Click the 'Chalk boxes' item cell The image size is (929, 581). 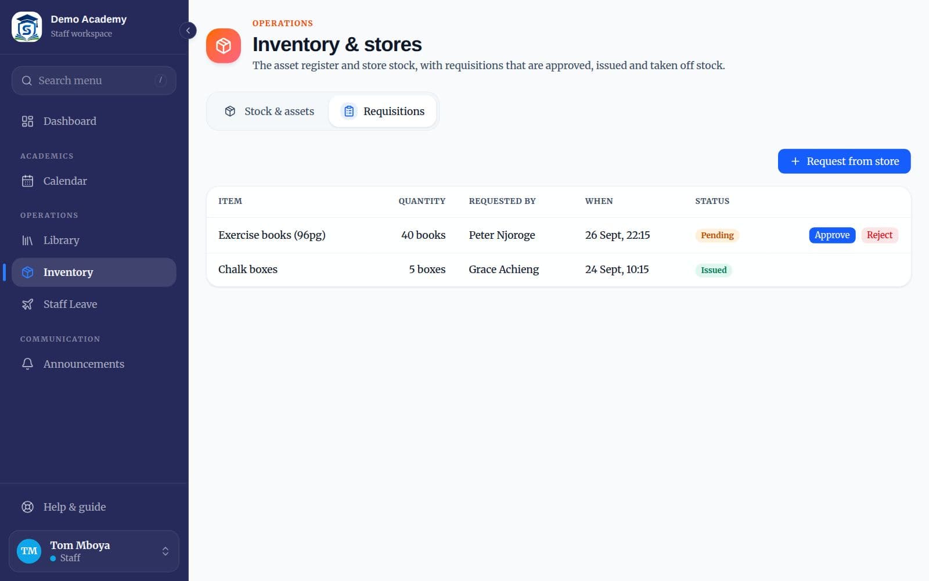pos(248,270)
